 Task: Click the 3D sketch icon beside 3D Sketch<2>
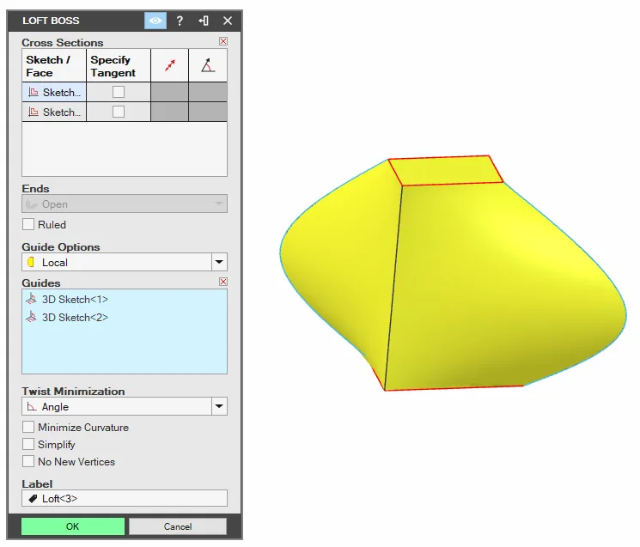31,317
